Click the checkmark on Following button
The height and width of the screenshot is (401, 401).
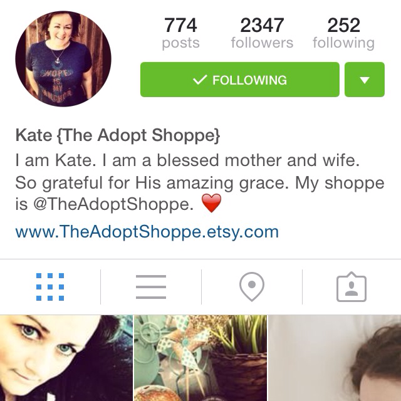[200, 80]
